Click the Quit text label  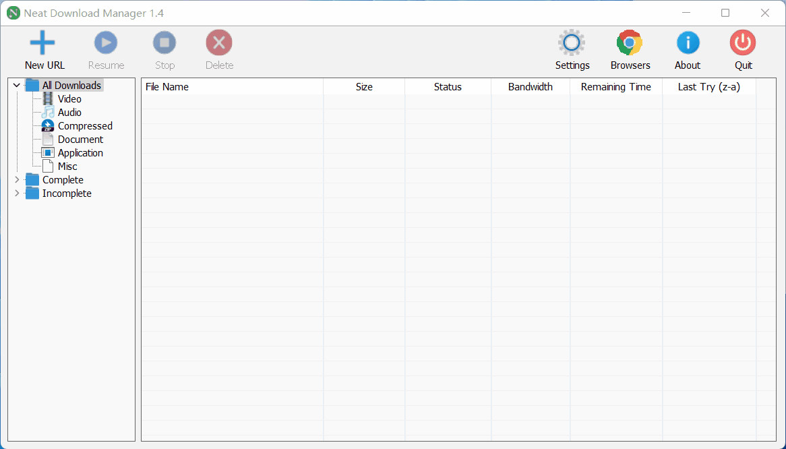click(x=744, y=65)
